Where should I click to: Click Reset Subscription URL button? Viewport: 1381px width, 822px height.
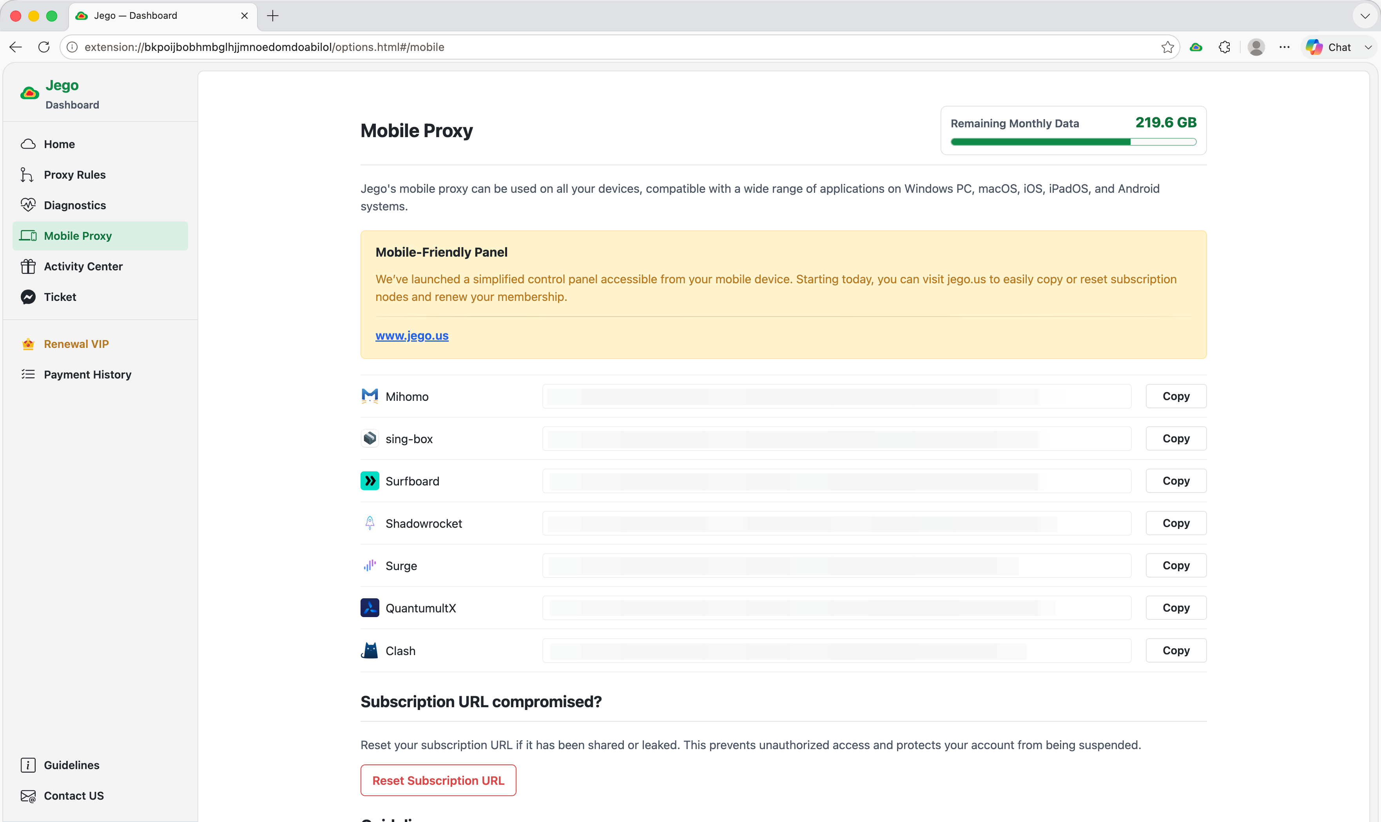(x=438, y=780)
